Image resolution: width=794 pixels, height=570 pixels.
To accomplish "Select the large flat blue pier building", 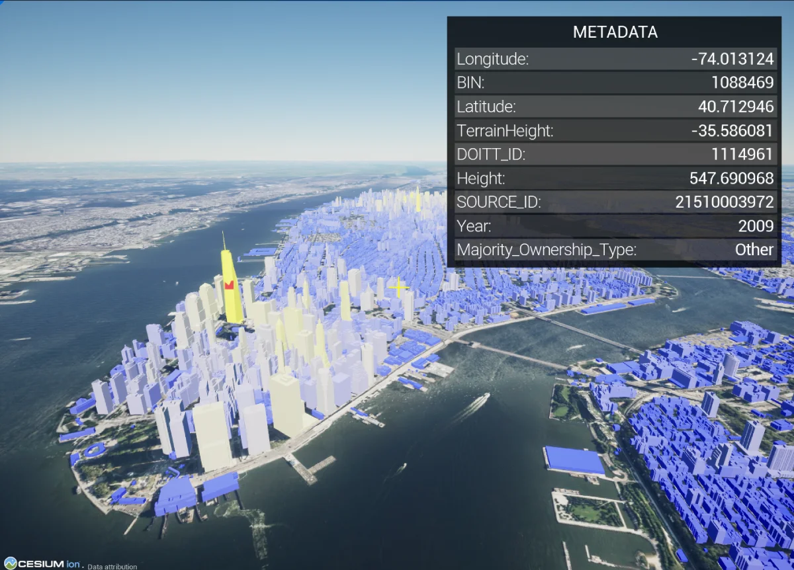I will (574, 460).
